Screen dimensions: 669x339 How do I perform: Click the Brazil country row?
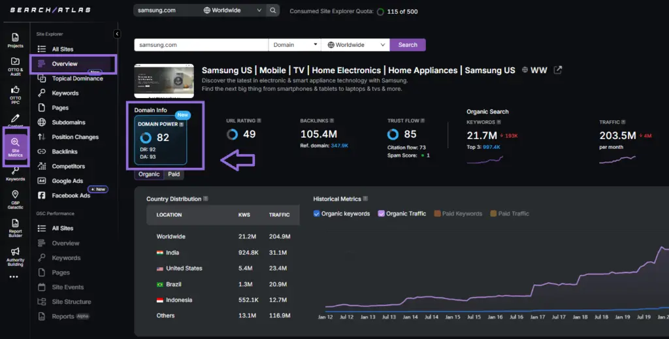point(223,284)
